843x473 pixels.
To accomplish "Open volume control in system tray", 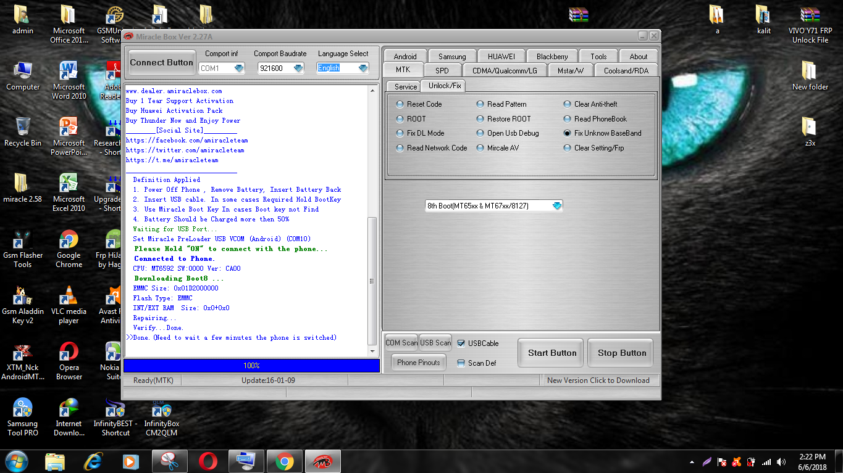I will pos(781,462).
